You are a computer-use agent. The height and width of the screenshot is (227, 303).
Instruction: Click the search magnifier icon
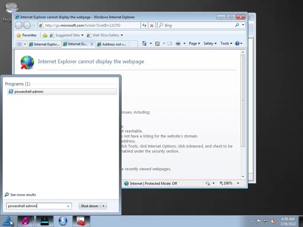point(237,25)
